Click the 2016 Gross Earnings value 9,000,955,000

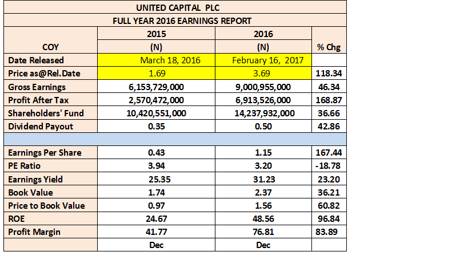[x=263, y=87]
